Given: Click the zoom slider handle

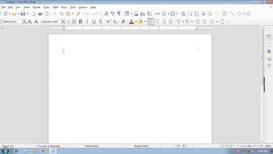Looking at the screenshot, I should click(249, 146).
